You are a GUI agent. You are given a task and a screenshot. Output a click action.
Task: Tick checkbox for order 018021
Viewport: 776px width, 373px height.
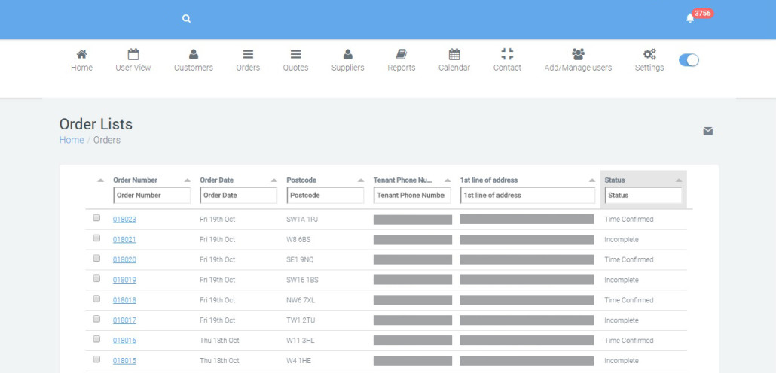pyautogui.click(x=96, y=238)
